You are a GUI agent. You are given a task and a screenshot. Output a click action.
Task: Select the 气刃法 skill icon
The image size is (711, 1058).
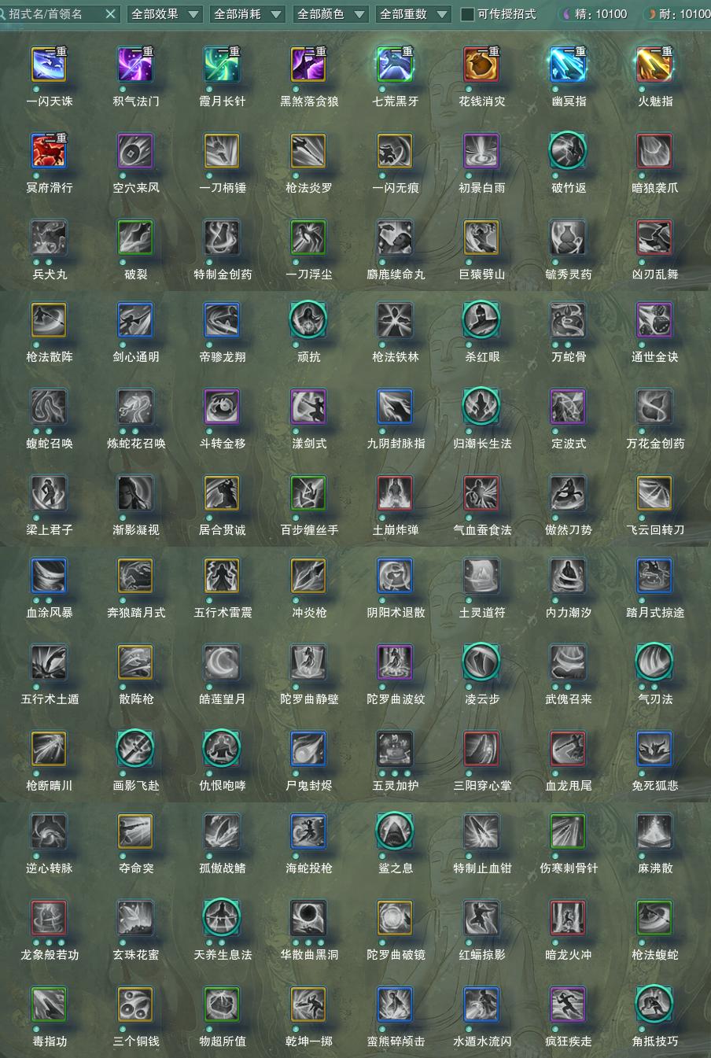(x=654, y=662)
